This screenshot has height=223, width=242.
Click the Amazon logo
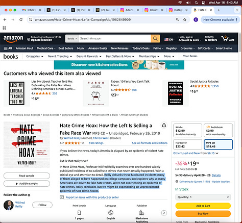point(13,39)
